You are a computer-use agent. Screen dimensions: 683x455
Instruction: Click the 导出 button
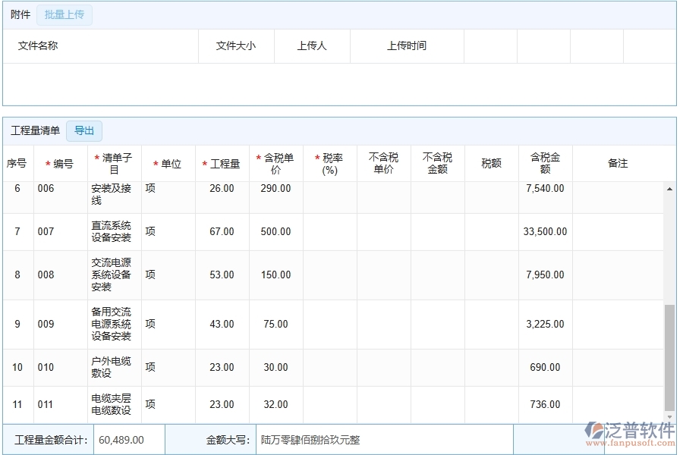84,130
